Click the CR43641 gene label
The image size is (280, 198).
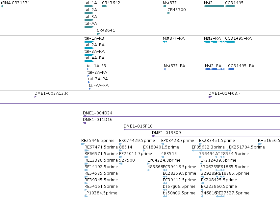106,30
